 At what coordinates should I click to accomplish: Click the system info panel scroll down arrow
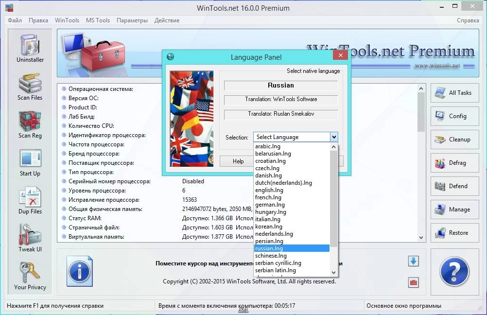421,238
